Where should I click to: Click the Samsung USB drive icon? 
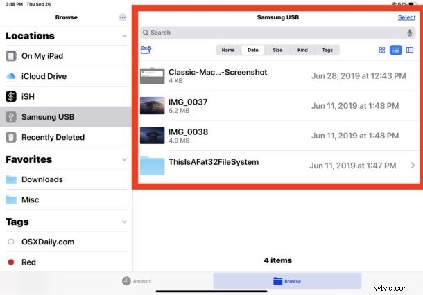pos(11,116)
